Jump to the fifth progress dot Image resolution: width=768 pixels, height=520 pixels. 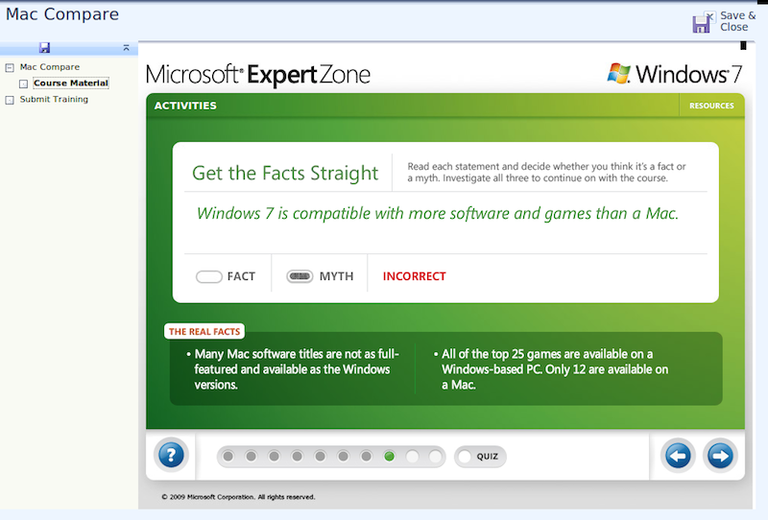point(320,457)
